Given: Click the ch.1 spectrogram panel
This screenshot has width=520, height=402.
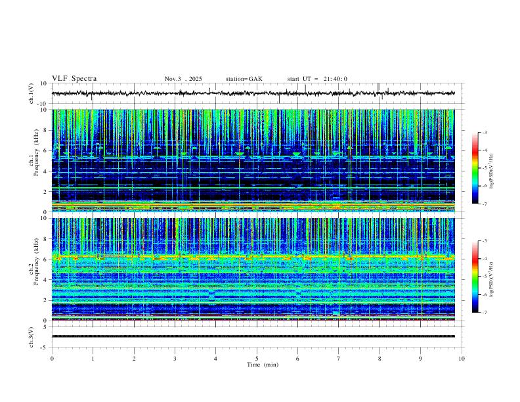Looking at the screenshot, I should click(253, 160).
